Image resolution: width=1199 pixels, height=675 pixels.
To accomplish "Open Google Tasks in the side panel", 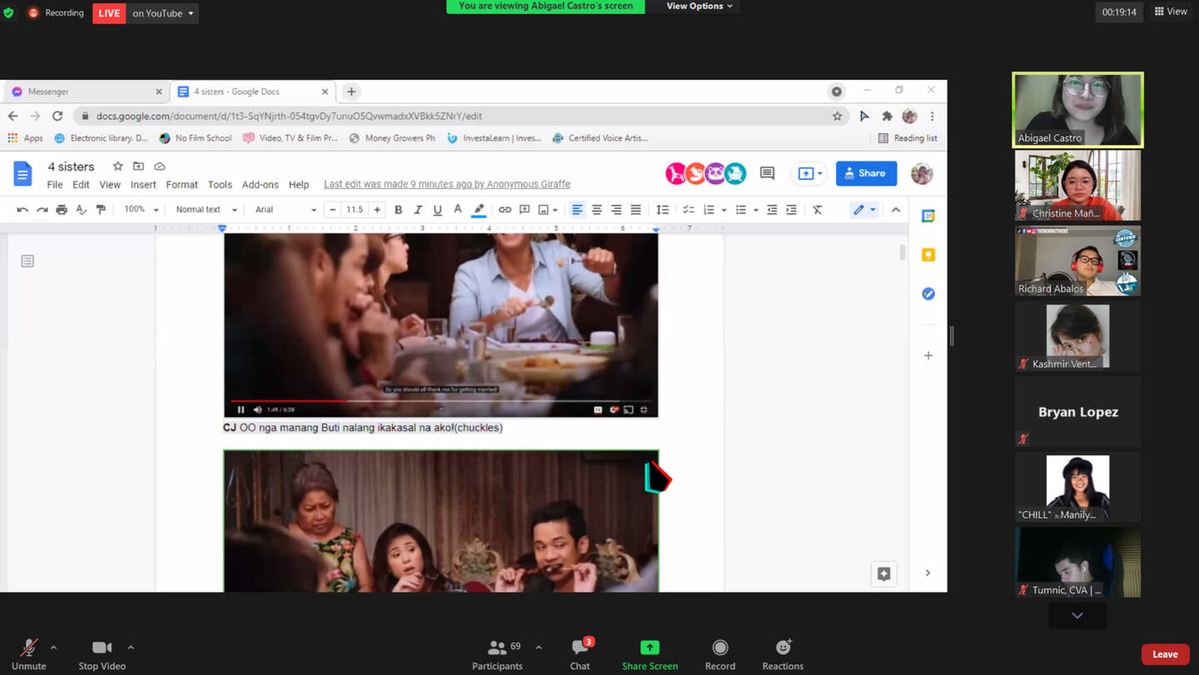I will pos(928,294).
